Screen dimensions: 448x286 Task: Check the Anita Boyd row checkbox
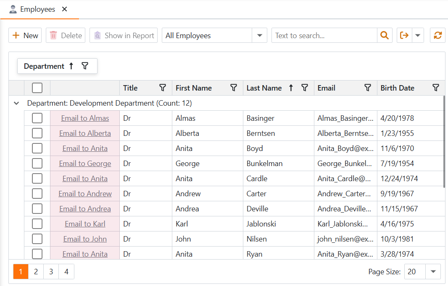coord(37,148)
